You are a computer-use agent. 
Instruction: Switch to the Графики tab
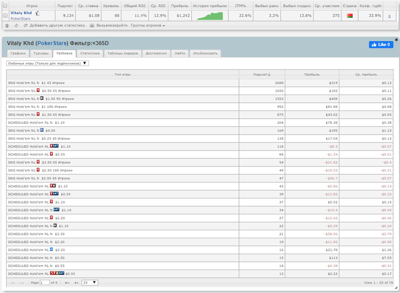click(x=18, y=54)
